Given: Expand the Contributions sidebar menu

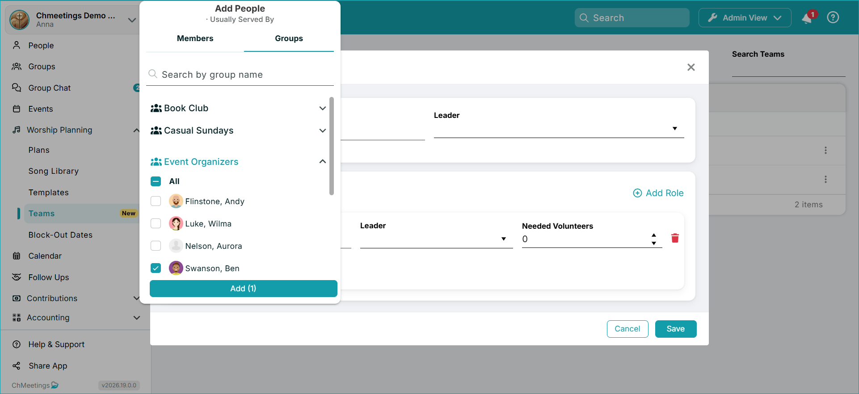Looking at the screenshot, I should pyautogui.click(x=137, y=298).
